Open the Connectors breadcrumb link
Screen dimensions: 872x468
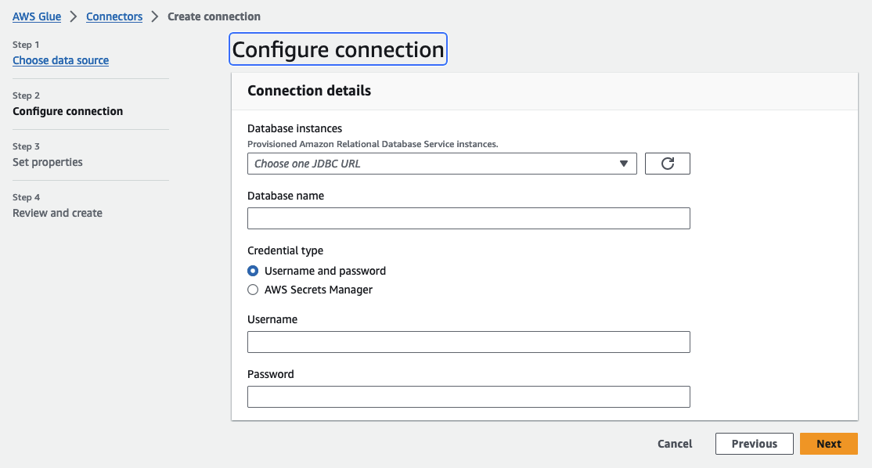click(114, 16)
